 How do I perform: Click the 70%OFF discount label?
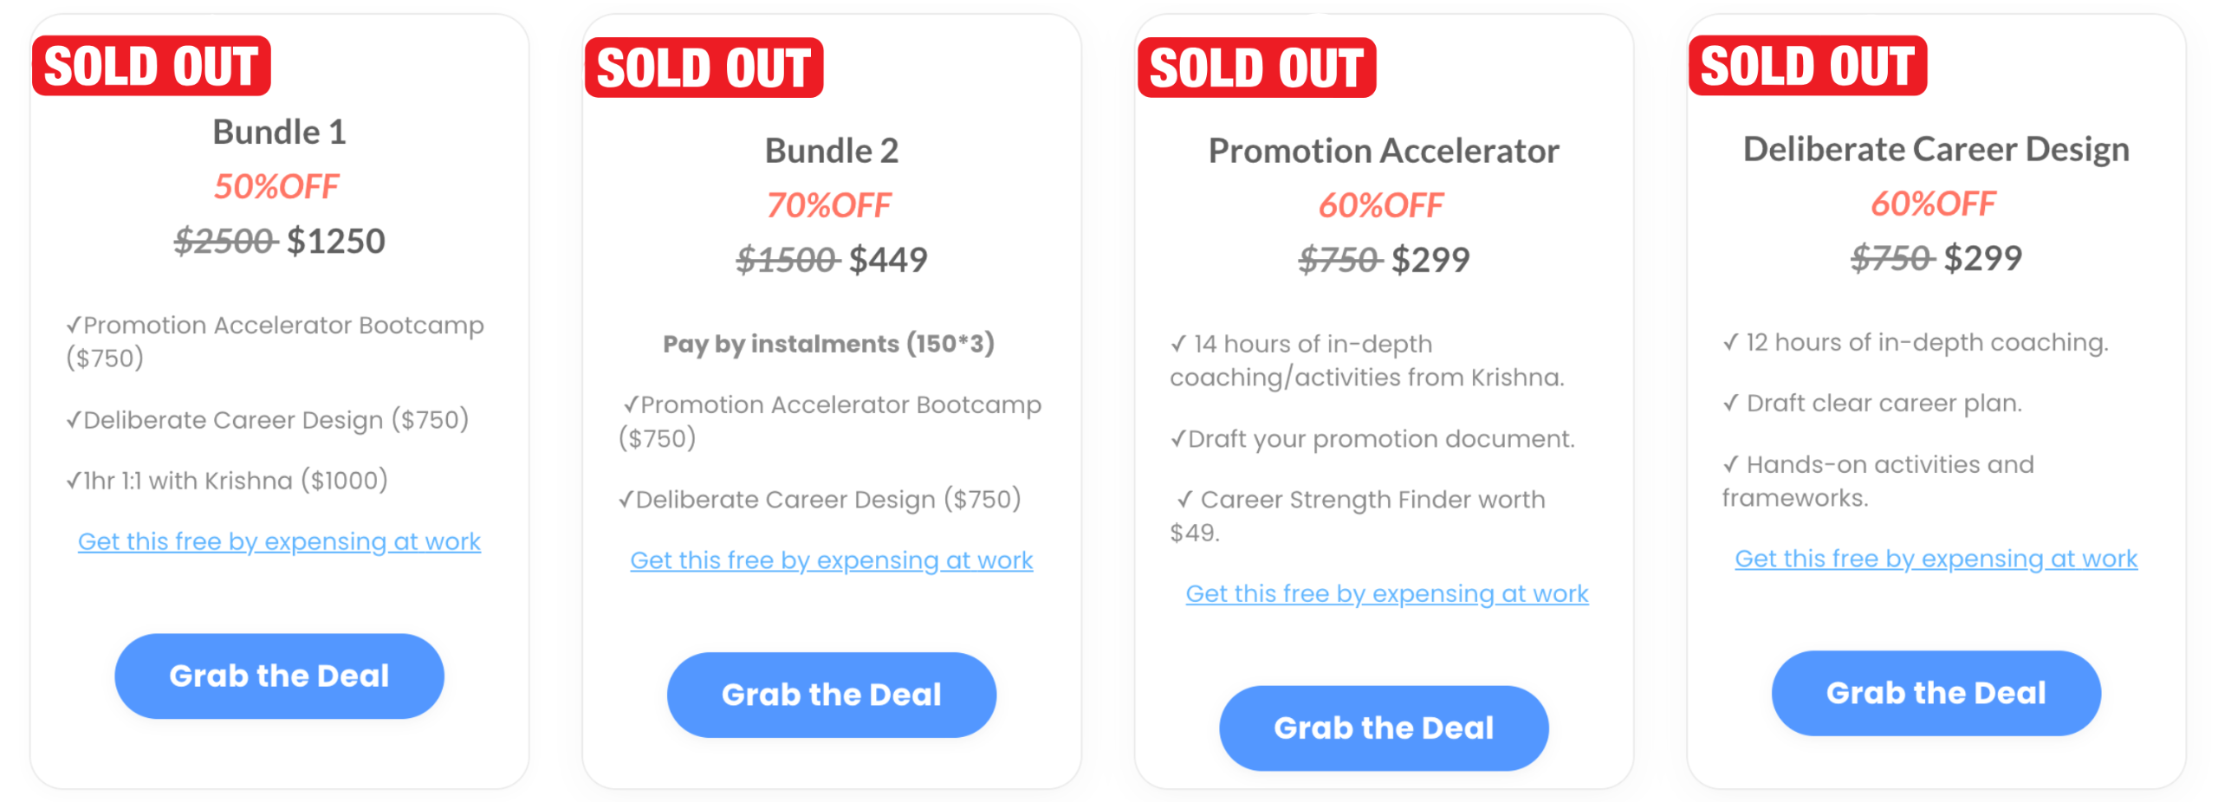pyautogui.click(x=829, y=205)
